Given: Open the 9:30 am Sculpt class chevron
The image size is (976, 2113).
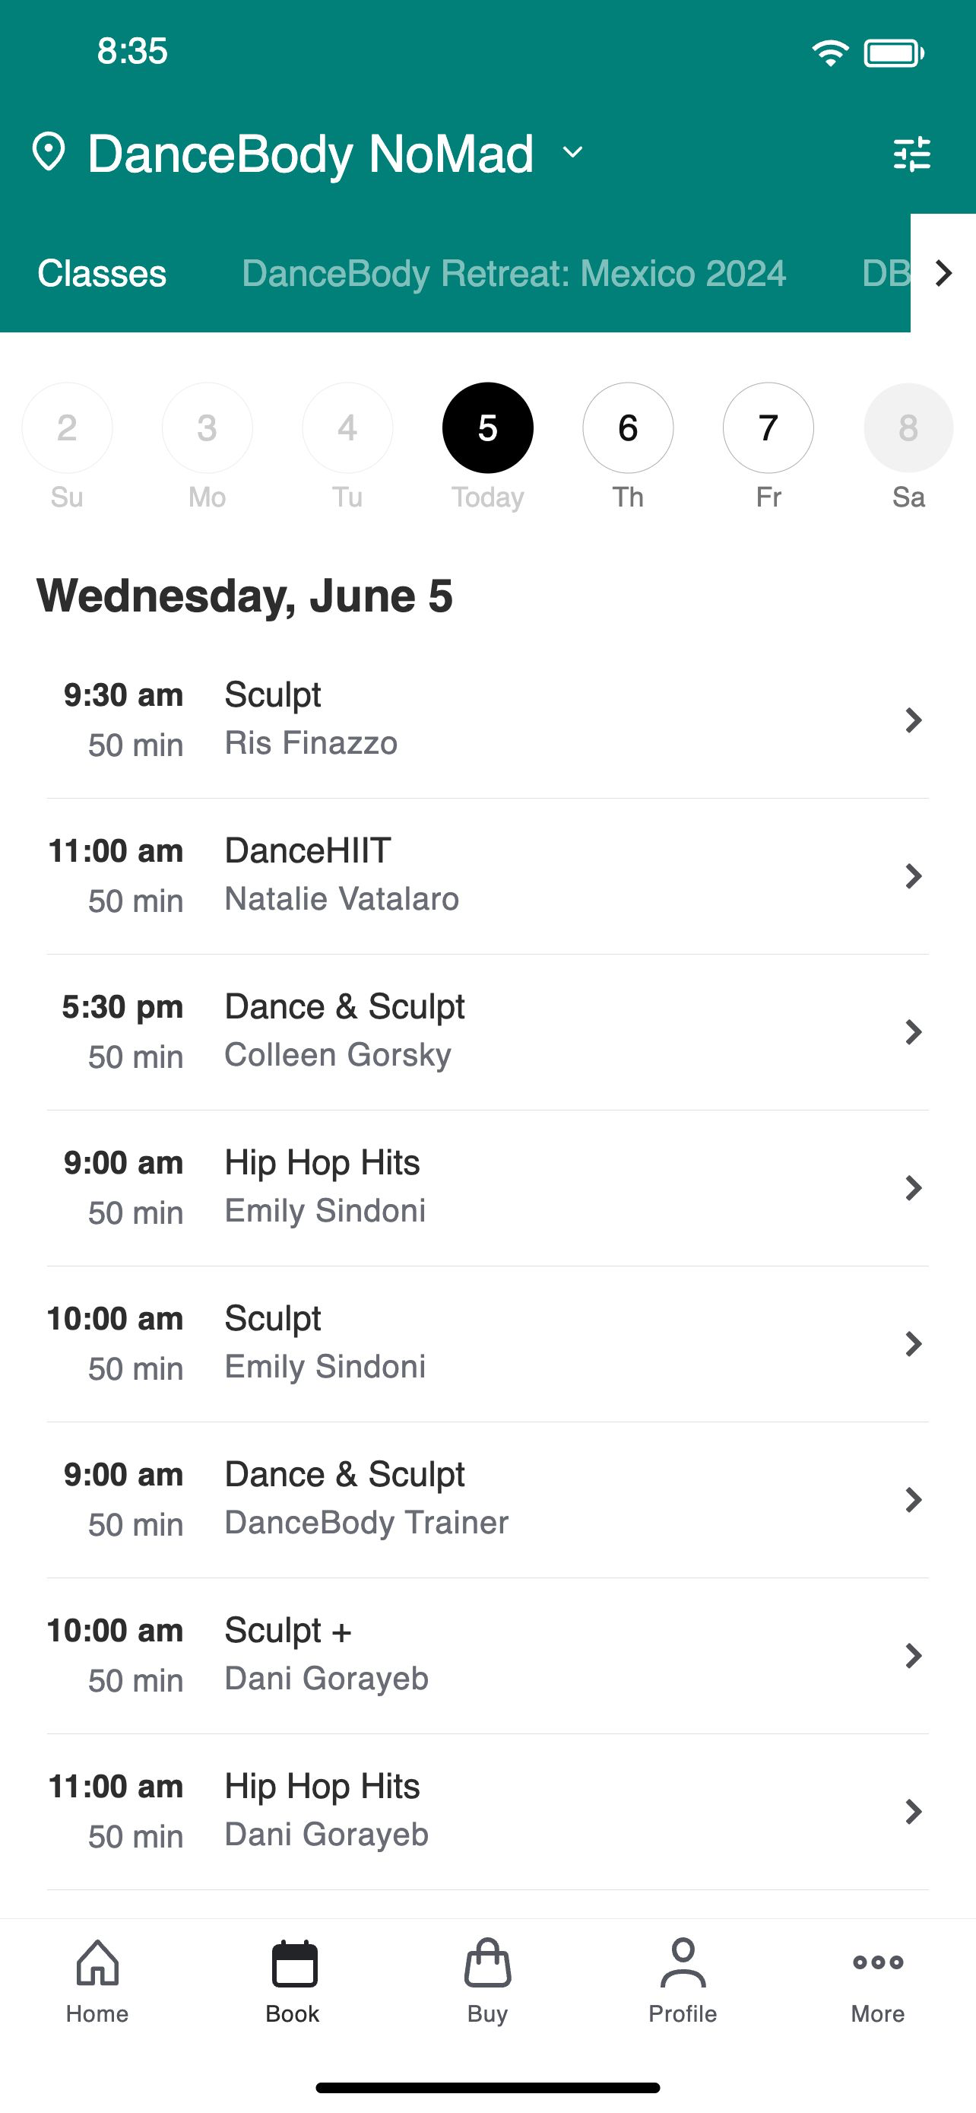Looking at the screenshot, I should pos(913,720).
